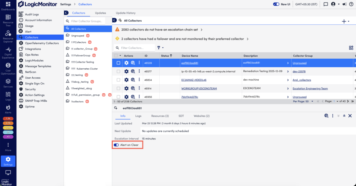Switch table to grid view icon

coord(351,48)
